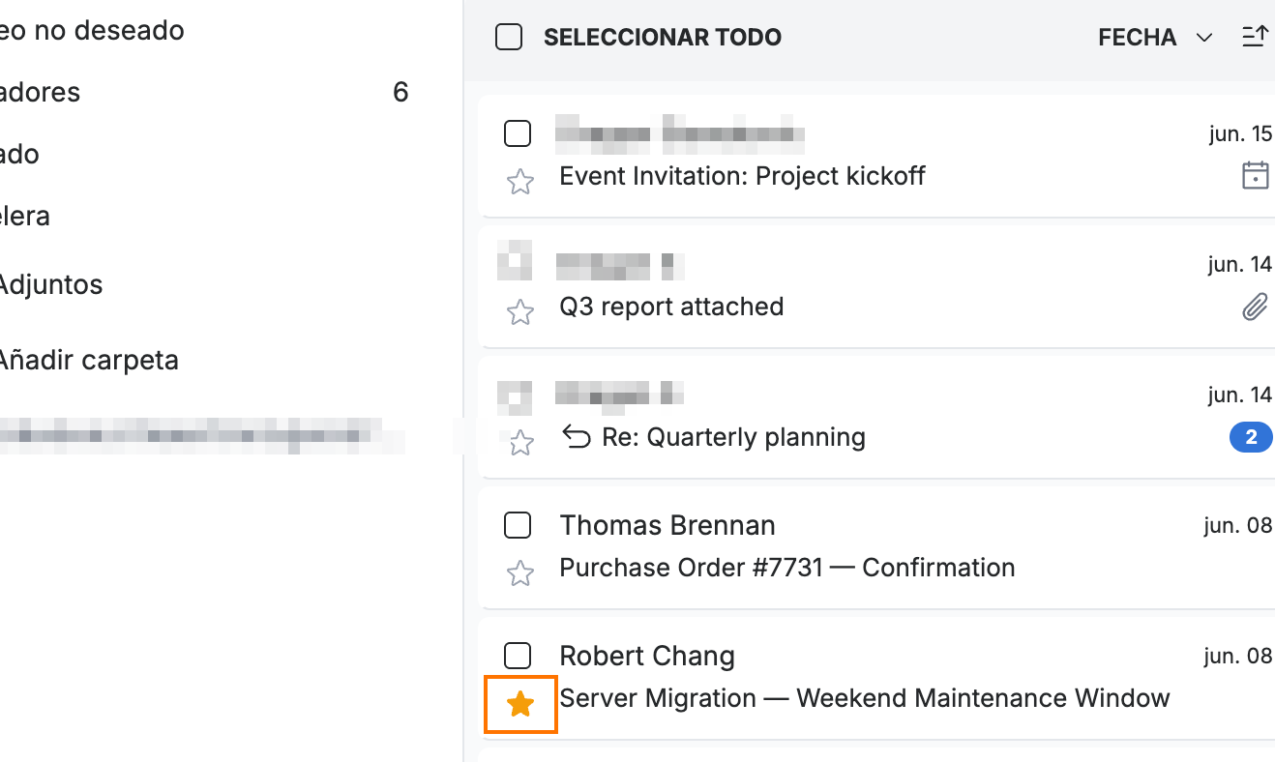Open the folder showing count 6
Viewport: 1275px width, 762px height.
203,93
